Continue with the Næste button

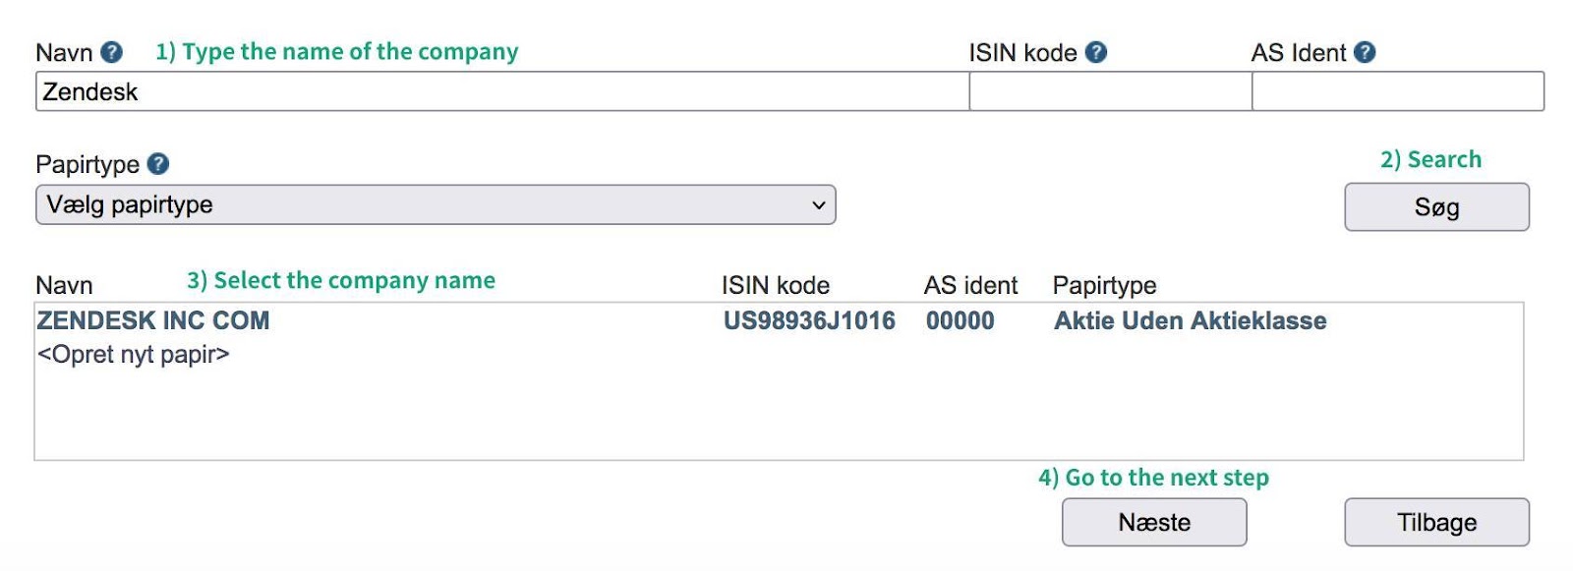[x=1154, y=522]
